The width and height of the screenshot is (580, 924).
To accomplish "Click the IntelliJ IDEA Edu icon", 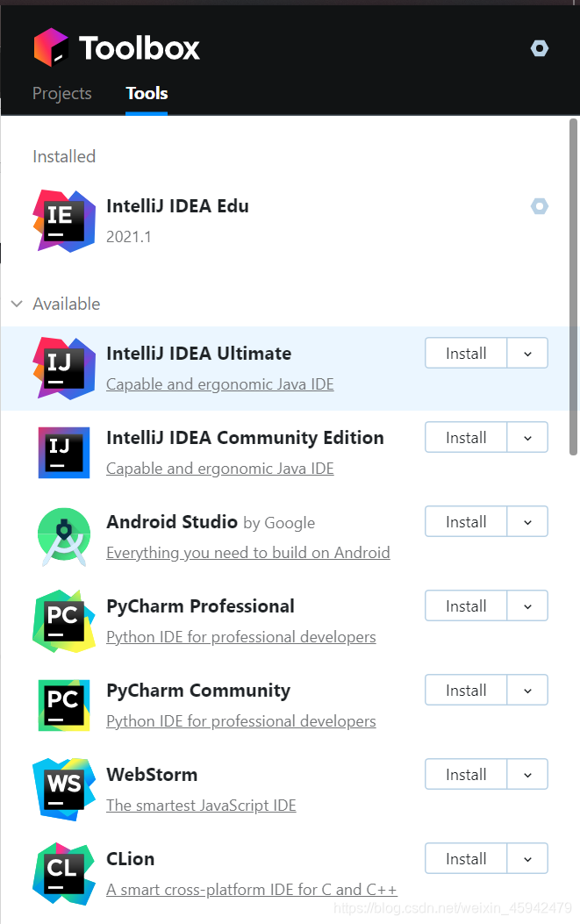I will (64, 221).
